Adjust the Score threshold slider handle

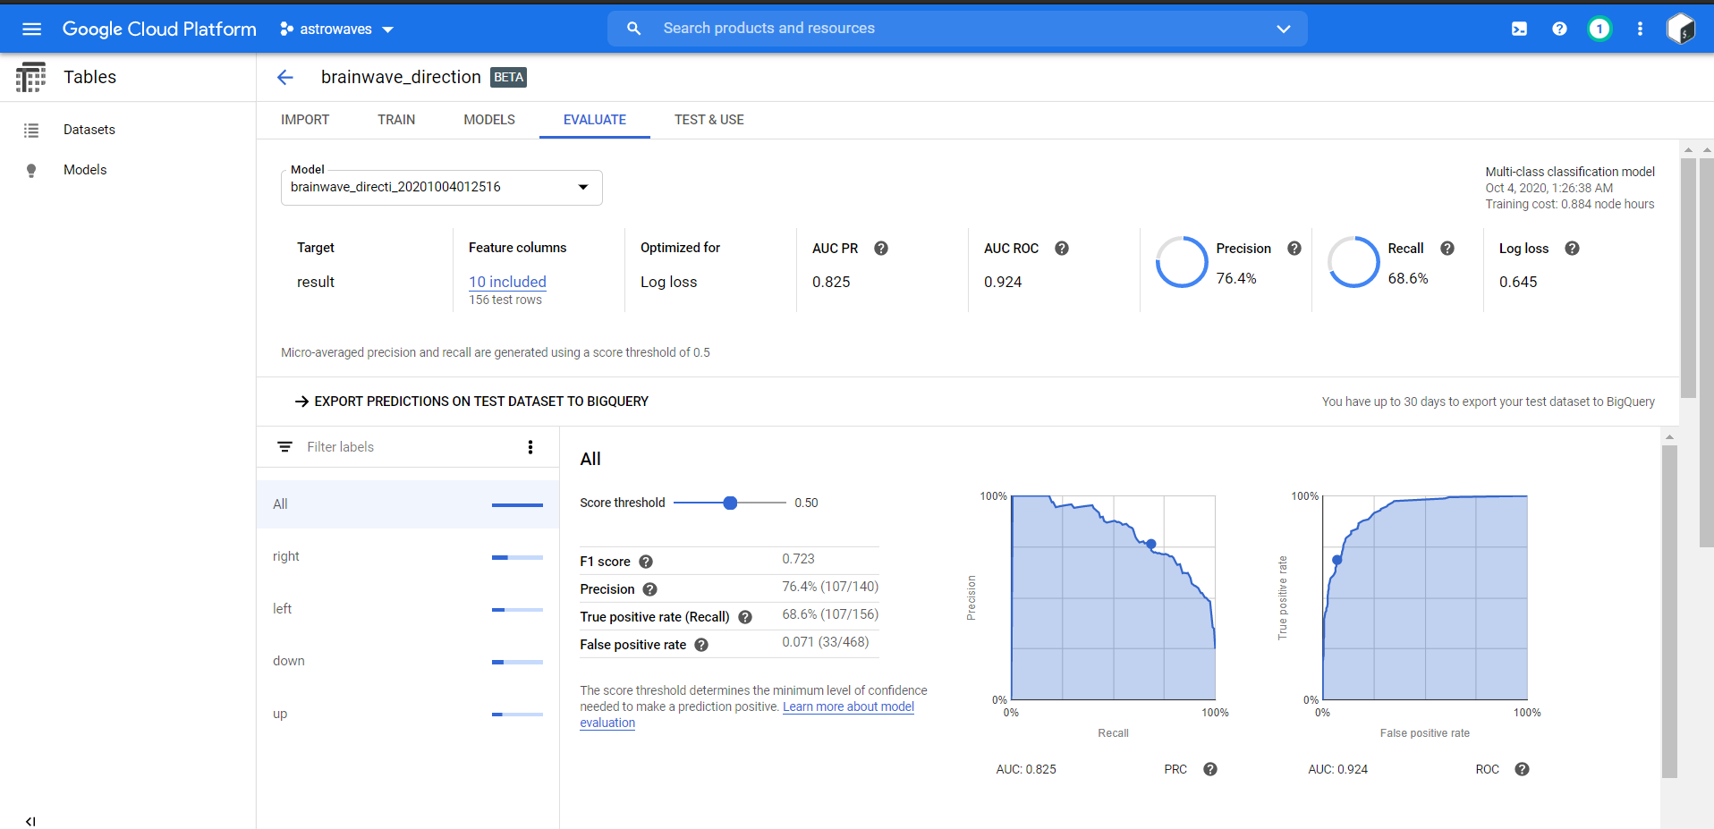730,503
